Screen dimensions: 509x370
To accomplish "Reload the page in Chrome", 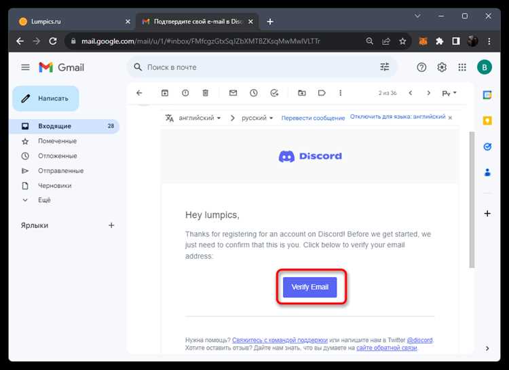I will [53, 41].
